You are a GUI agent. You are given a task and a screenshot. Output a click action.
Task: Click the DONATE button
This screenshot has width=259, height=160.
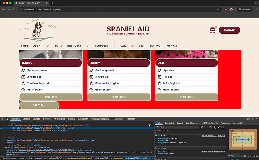tap(229, 30)
